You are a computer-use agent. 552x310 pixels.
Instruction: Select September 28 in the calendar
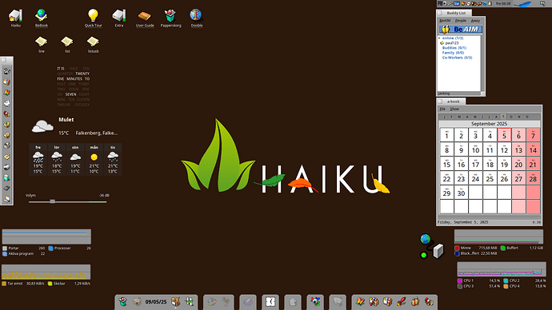click(x=533, y=178)
